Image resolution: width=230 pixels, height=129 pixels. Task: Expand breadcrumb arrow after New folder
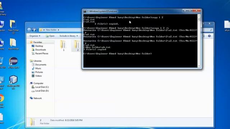[x=58, y=30]
